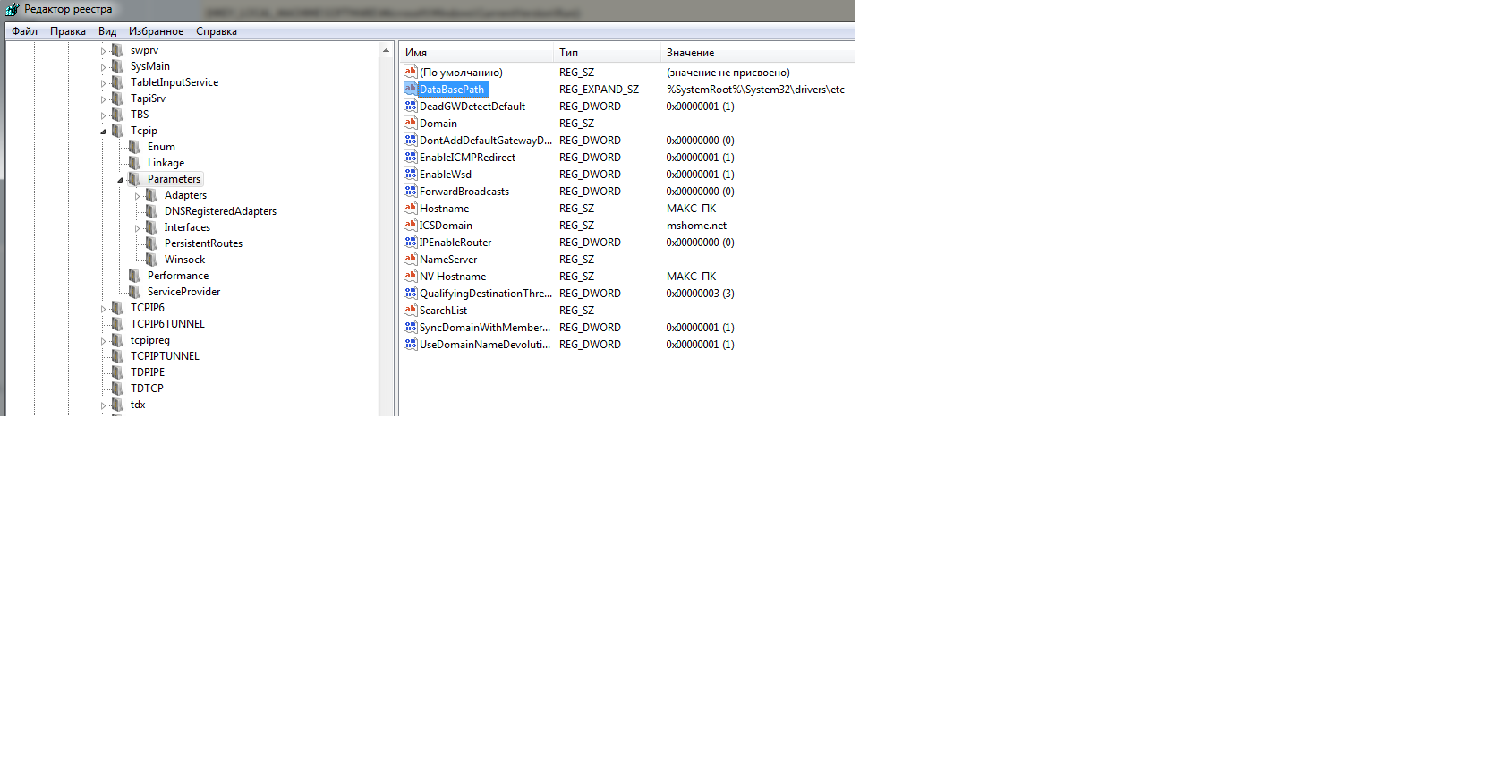The width and height of the screenshot is (1498, 768).
Task: Click the %SystemRoot%\System32\drivers\etc data
Action: (755, 90)
